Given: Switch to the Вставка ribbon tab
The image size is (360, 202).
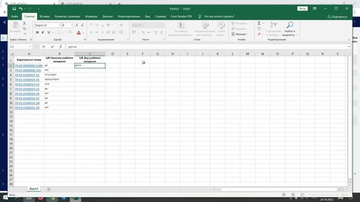Looking at the screenshot, I should click(x=44, y=16).
